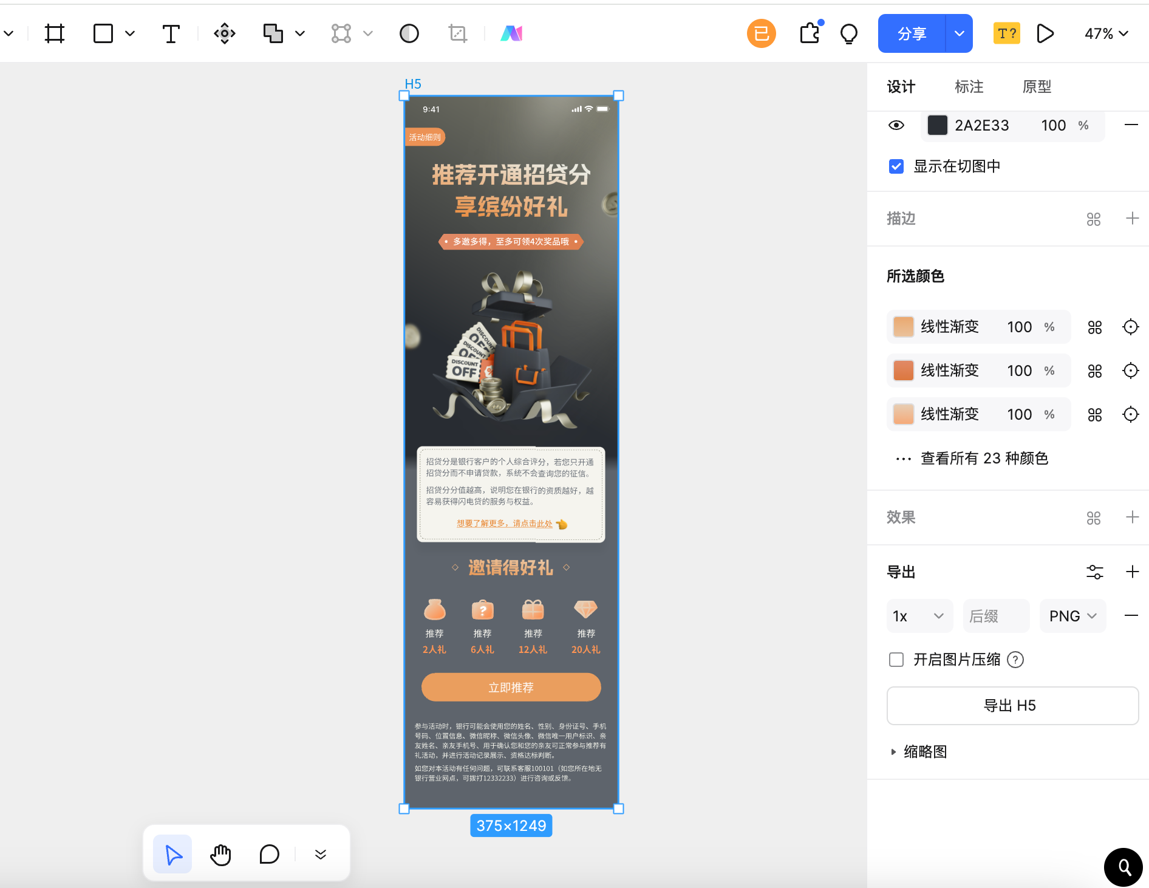Screen dimensions: 1149x888
Task: Open the PNG format dropdown
Action: (1072, 616)
